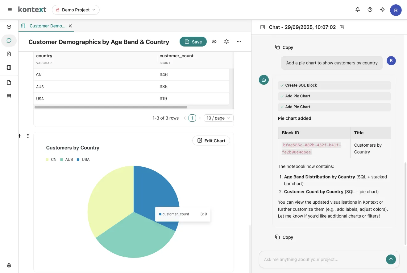Close the Customer Demo... tab
Screen dimensions: 407x273
pyautogui.click(x=70, y=26)
